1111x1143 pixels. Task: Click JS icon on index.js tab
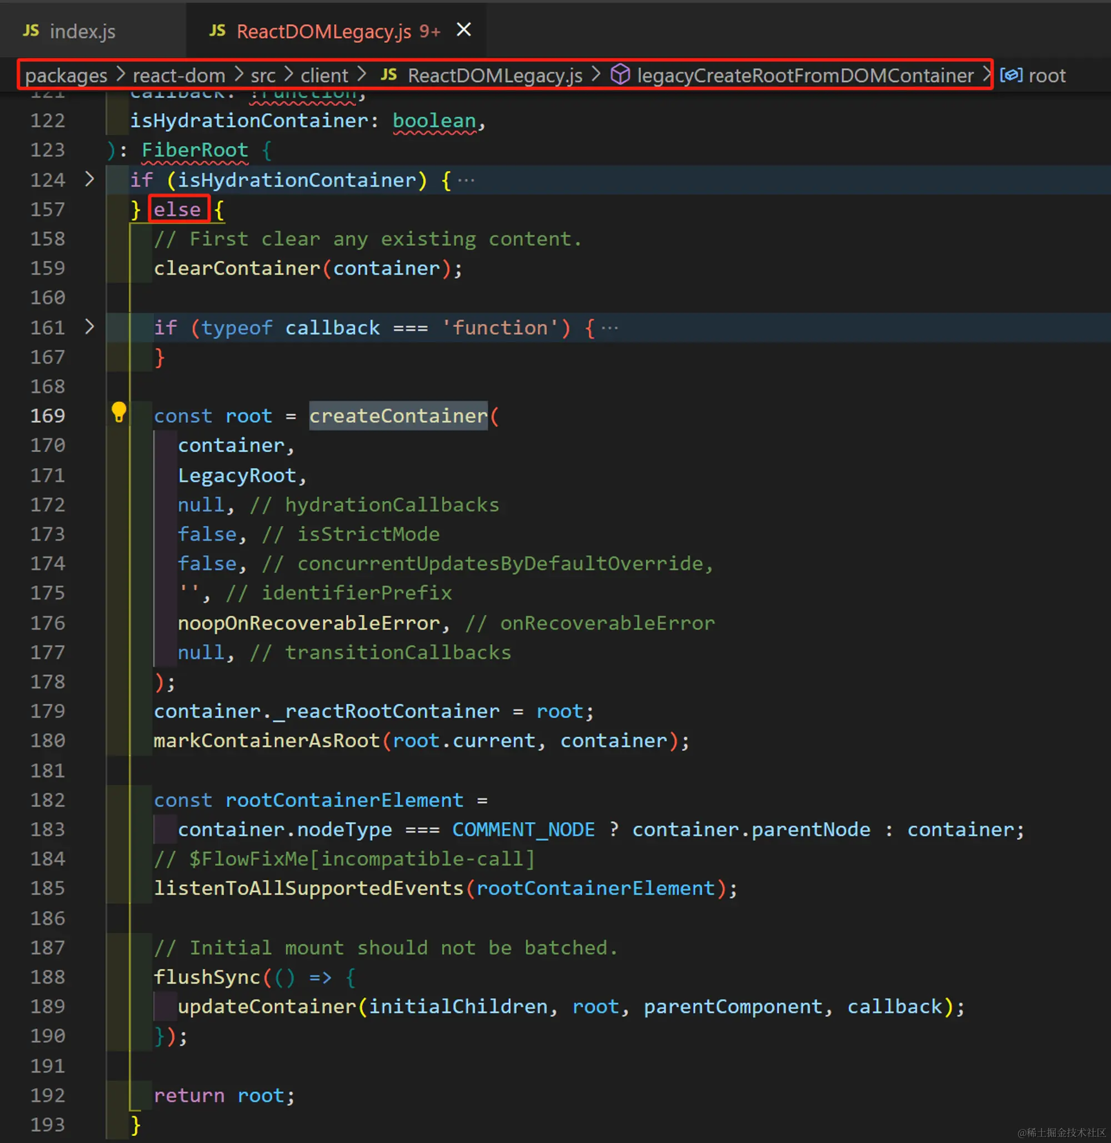tap(31, 31)
